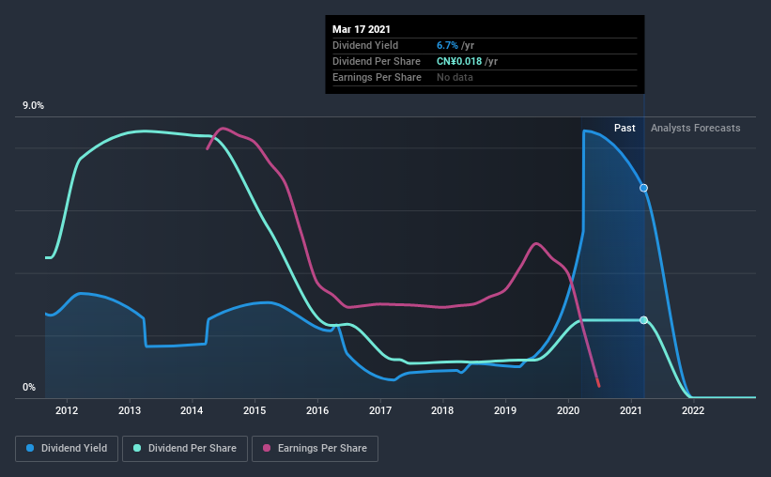
Task: Click the Past section label
Action: (x=625, y=128)
